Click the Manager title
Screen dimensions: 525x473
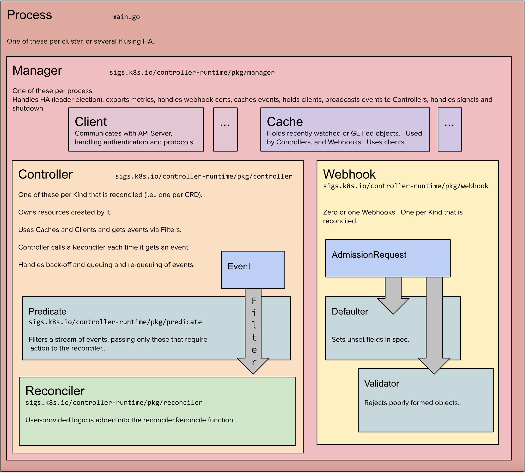coord(37,70)
